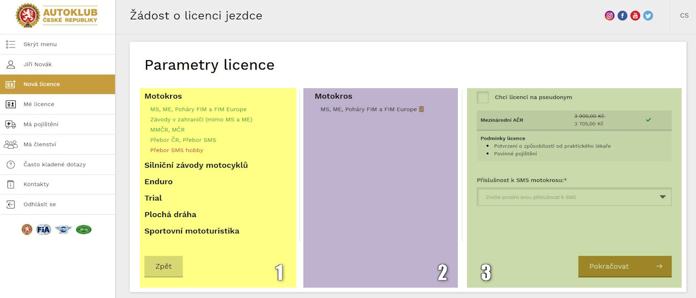Select Skrýt menu in sidebar
The width and height of the screenshot is (696, 298).
click(x=58, y=44)
